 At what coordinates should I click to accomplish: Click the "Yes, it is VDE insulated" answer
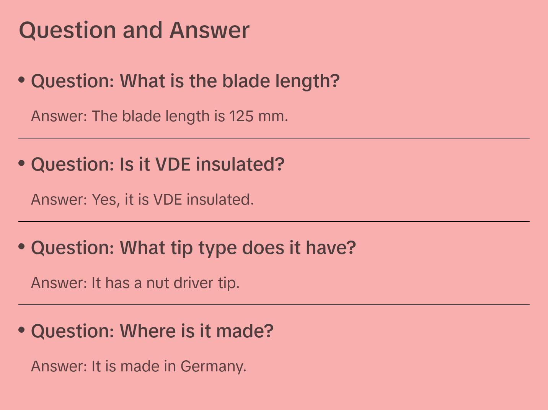(x=142, y=200)
